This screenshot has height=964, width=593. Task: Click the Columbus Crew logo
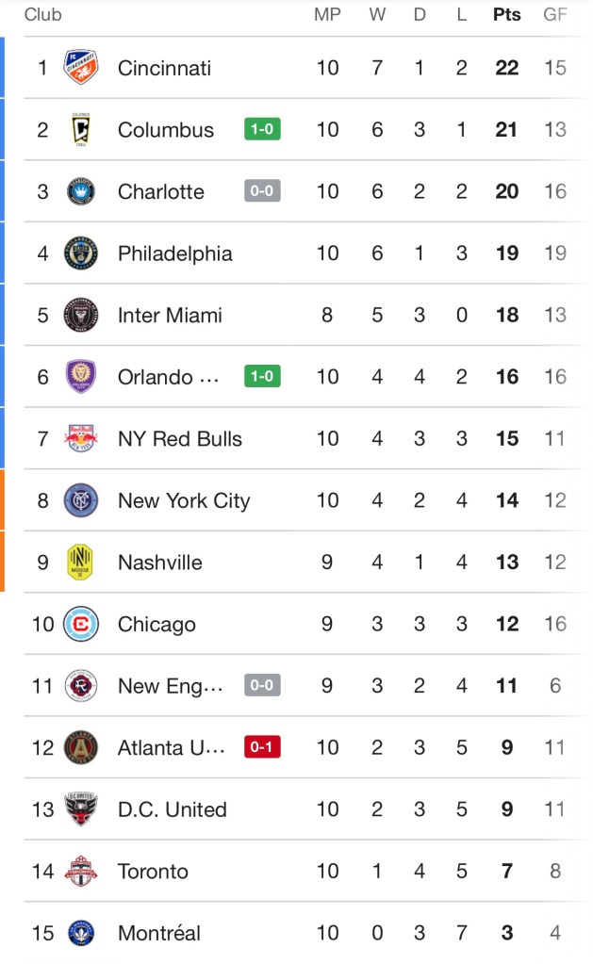pyautogui.click(x=80, y=130)
